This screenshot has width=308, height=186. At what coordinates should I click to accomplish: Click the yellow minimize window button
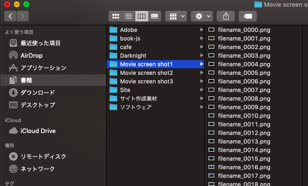17,4
